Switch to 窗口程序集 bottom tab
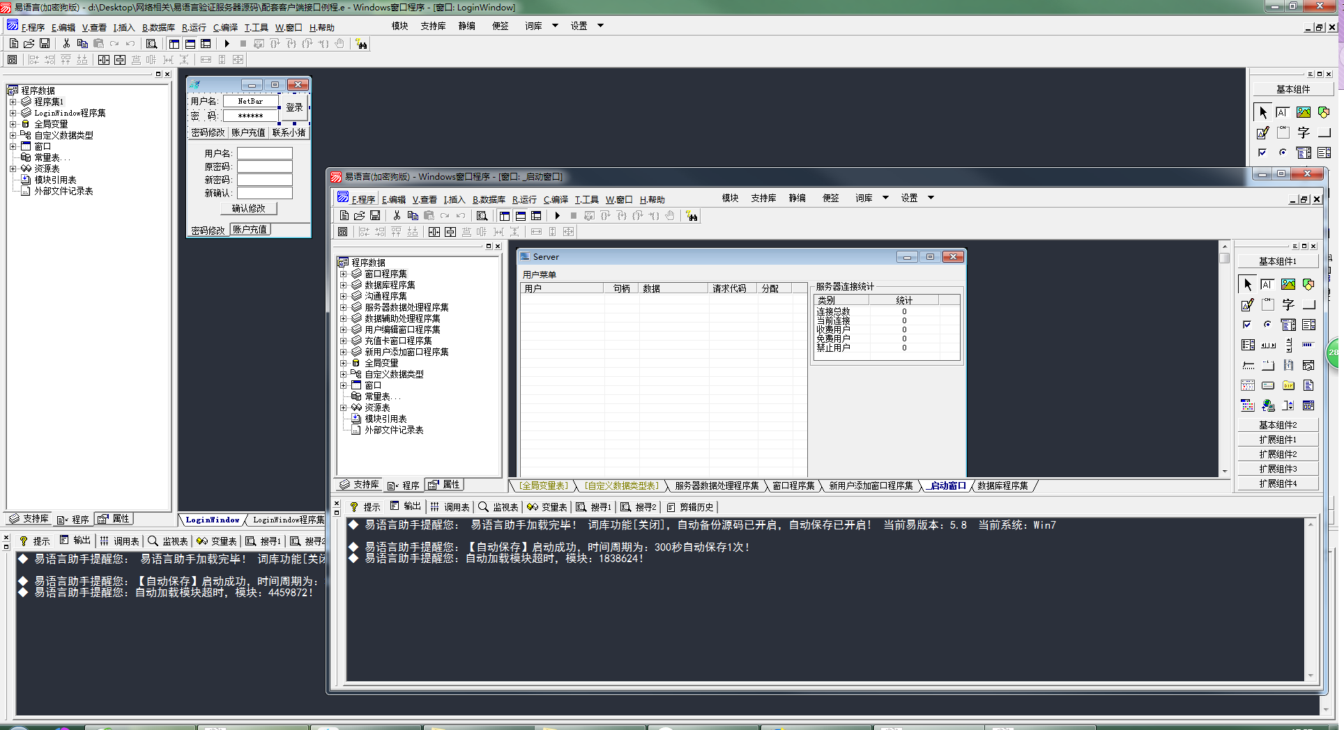Viewport: 1344px width, 730px height. (793, 486)
